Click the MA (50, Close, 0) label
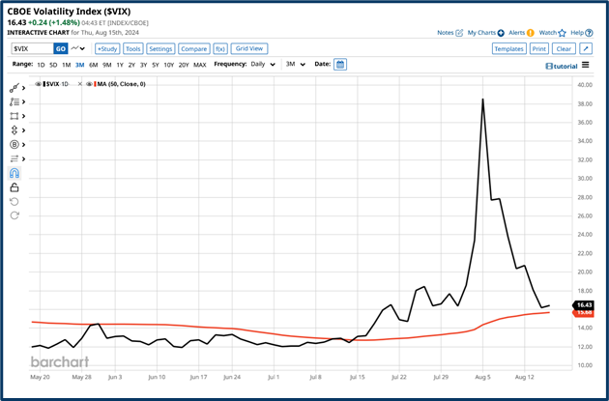This screenshot has height=401, width=609. (x=121, y=84)
